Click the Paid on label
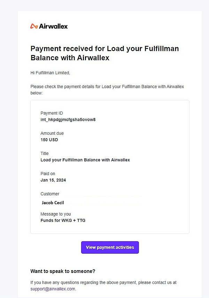The image size is (209, 298). coord(48,173)
